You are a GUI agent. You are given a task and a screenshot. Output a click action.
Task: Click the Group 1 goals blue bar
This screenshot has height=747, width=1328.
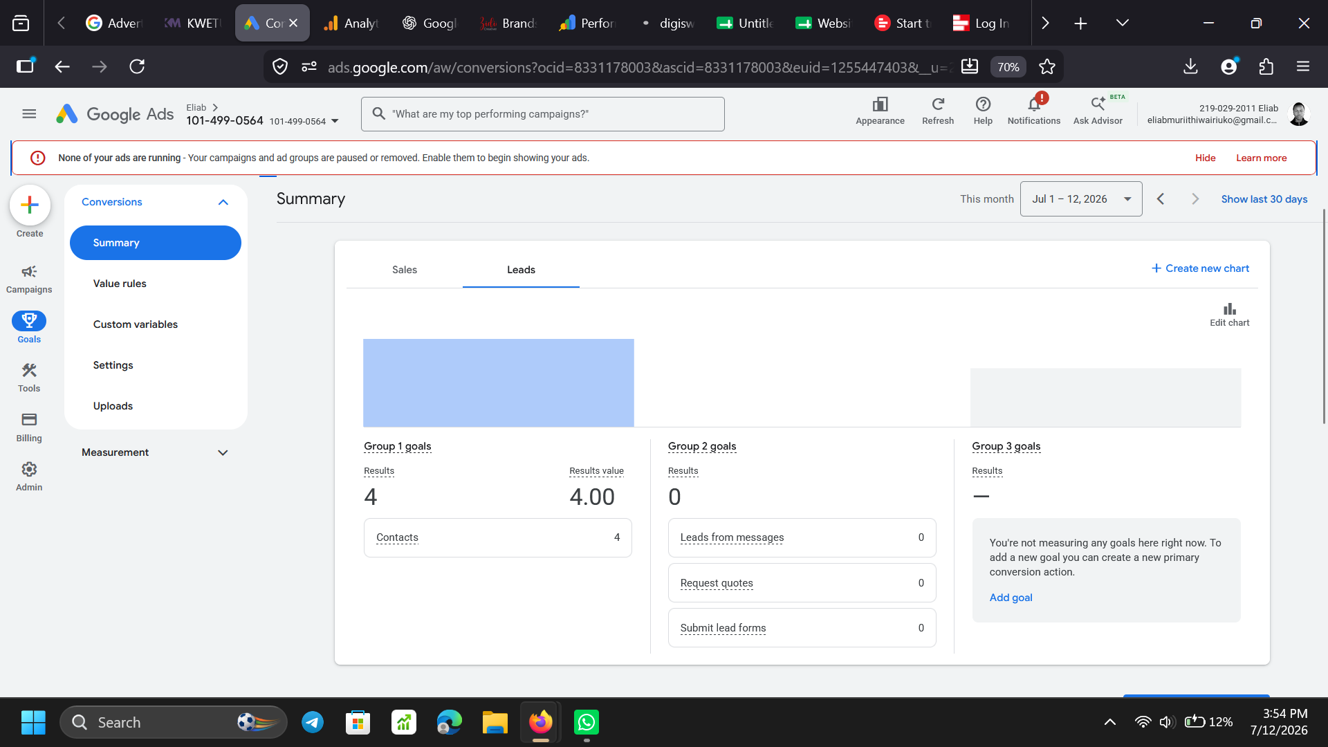[498, 382]
